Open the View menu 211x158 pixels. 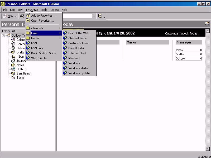[20, 10]
